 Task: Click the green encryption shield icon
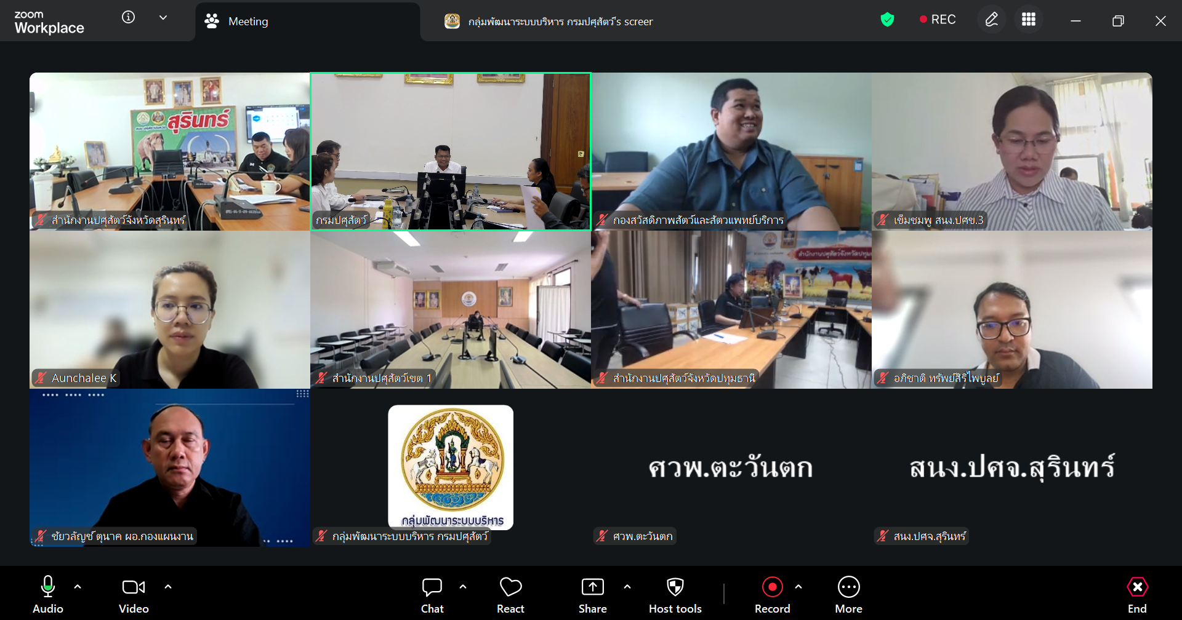(887, 20)
